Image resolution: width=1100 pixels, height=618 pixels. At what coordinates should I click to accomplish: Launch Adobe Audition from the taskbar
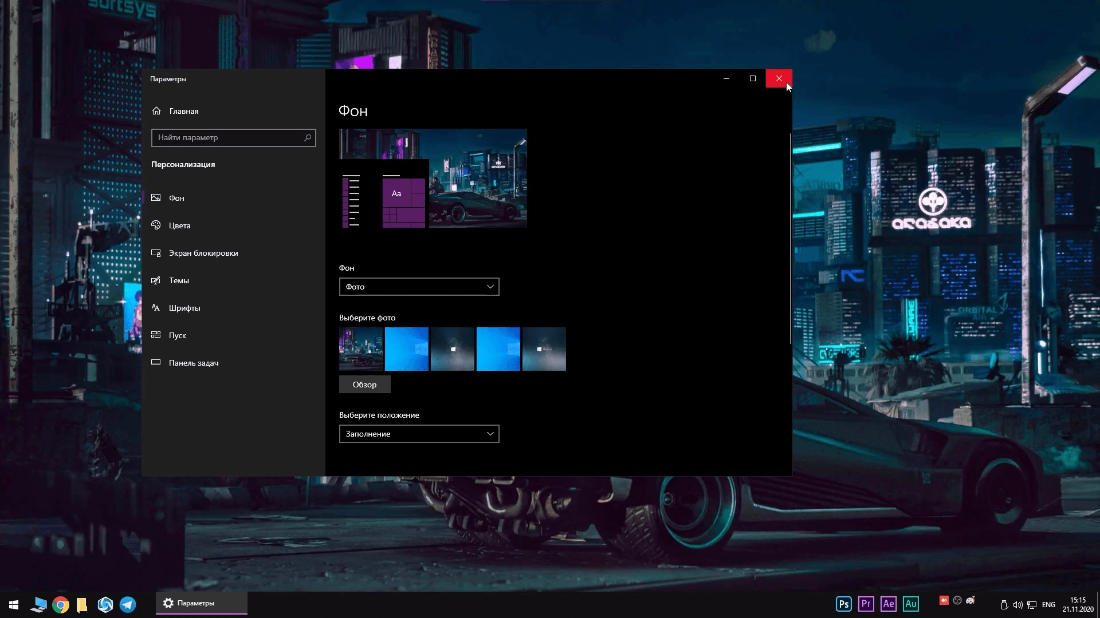(911, 604)
